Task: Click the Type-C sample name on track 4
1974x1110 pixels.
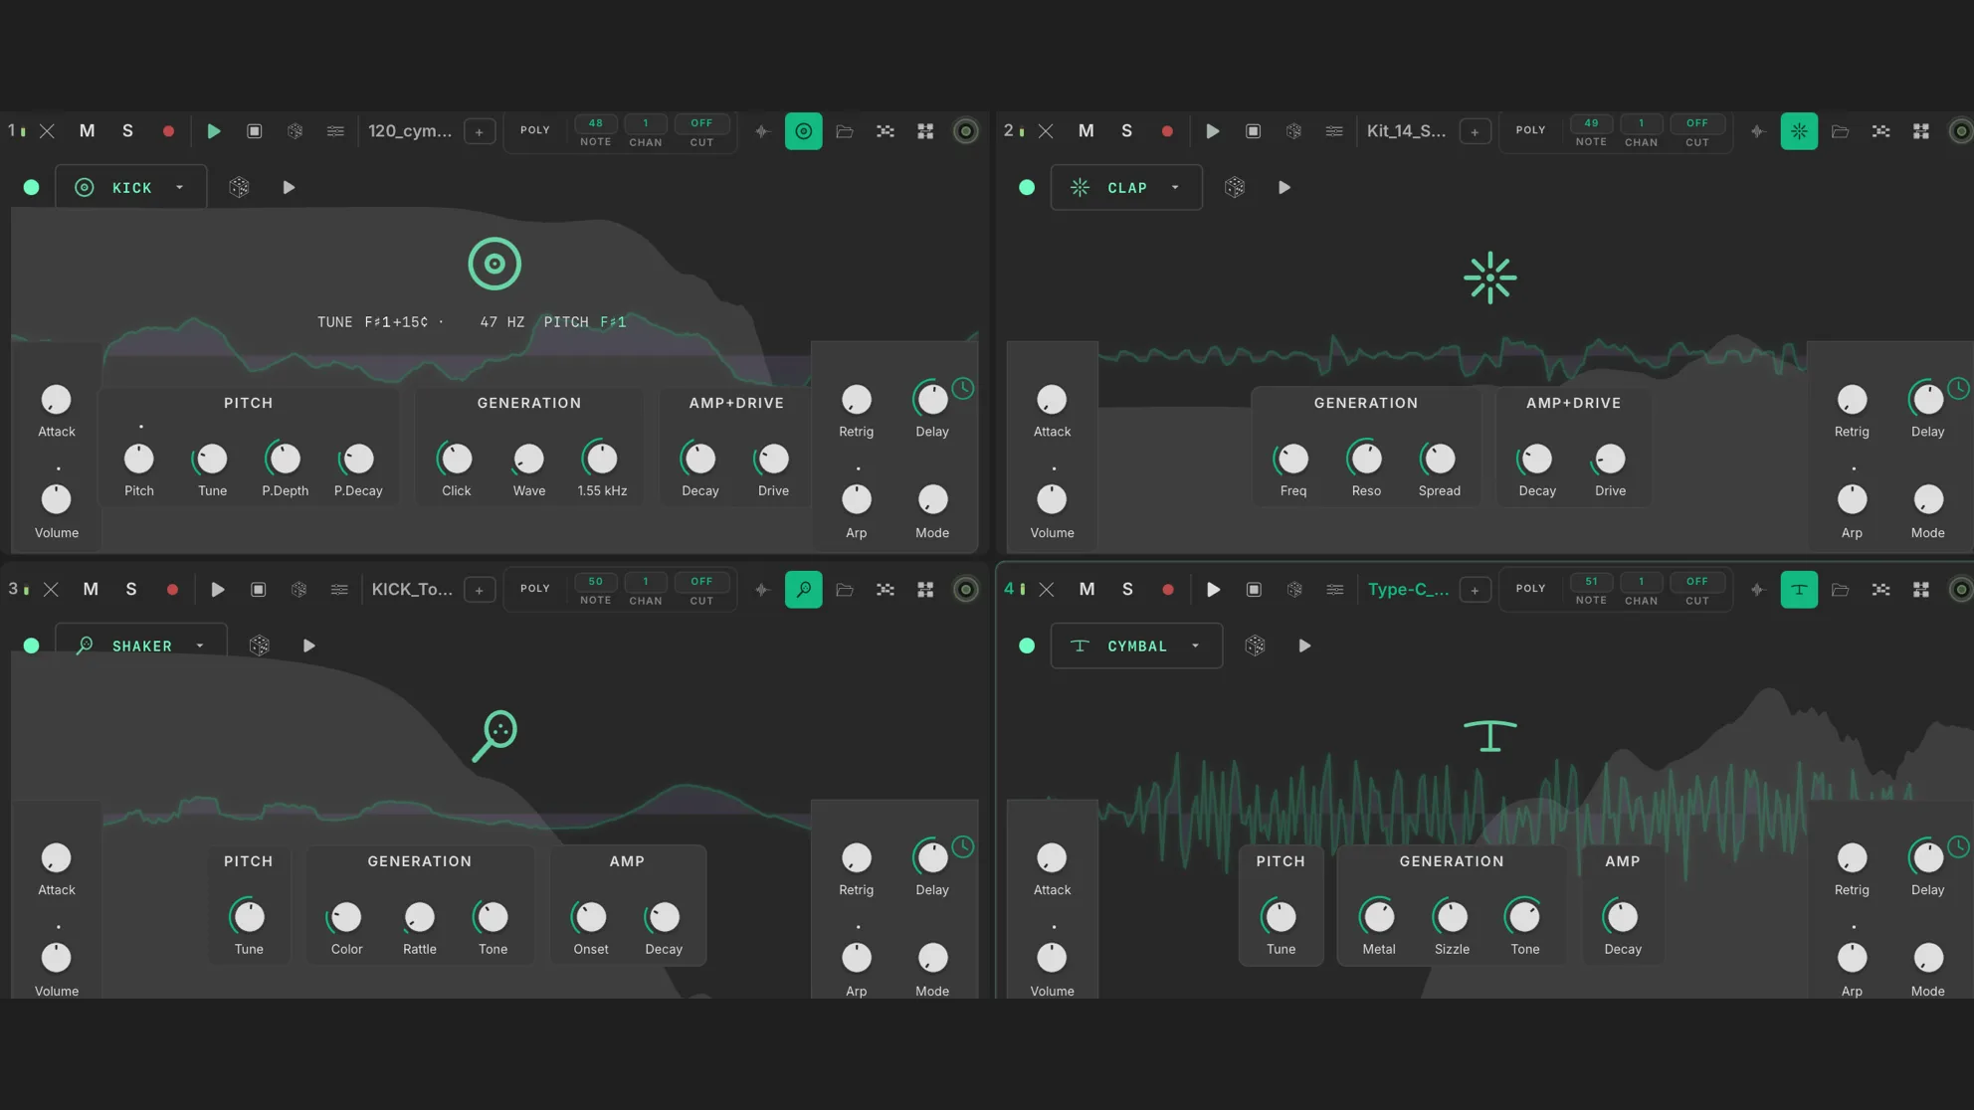Action: (1408, 590)
